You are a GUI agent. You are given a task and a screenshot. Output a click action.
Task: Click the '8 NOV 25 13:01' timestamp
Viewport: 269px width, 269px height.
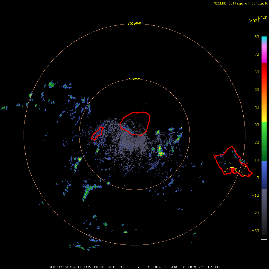(201, 267)
